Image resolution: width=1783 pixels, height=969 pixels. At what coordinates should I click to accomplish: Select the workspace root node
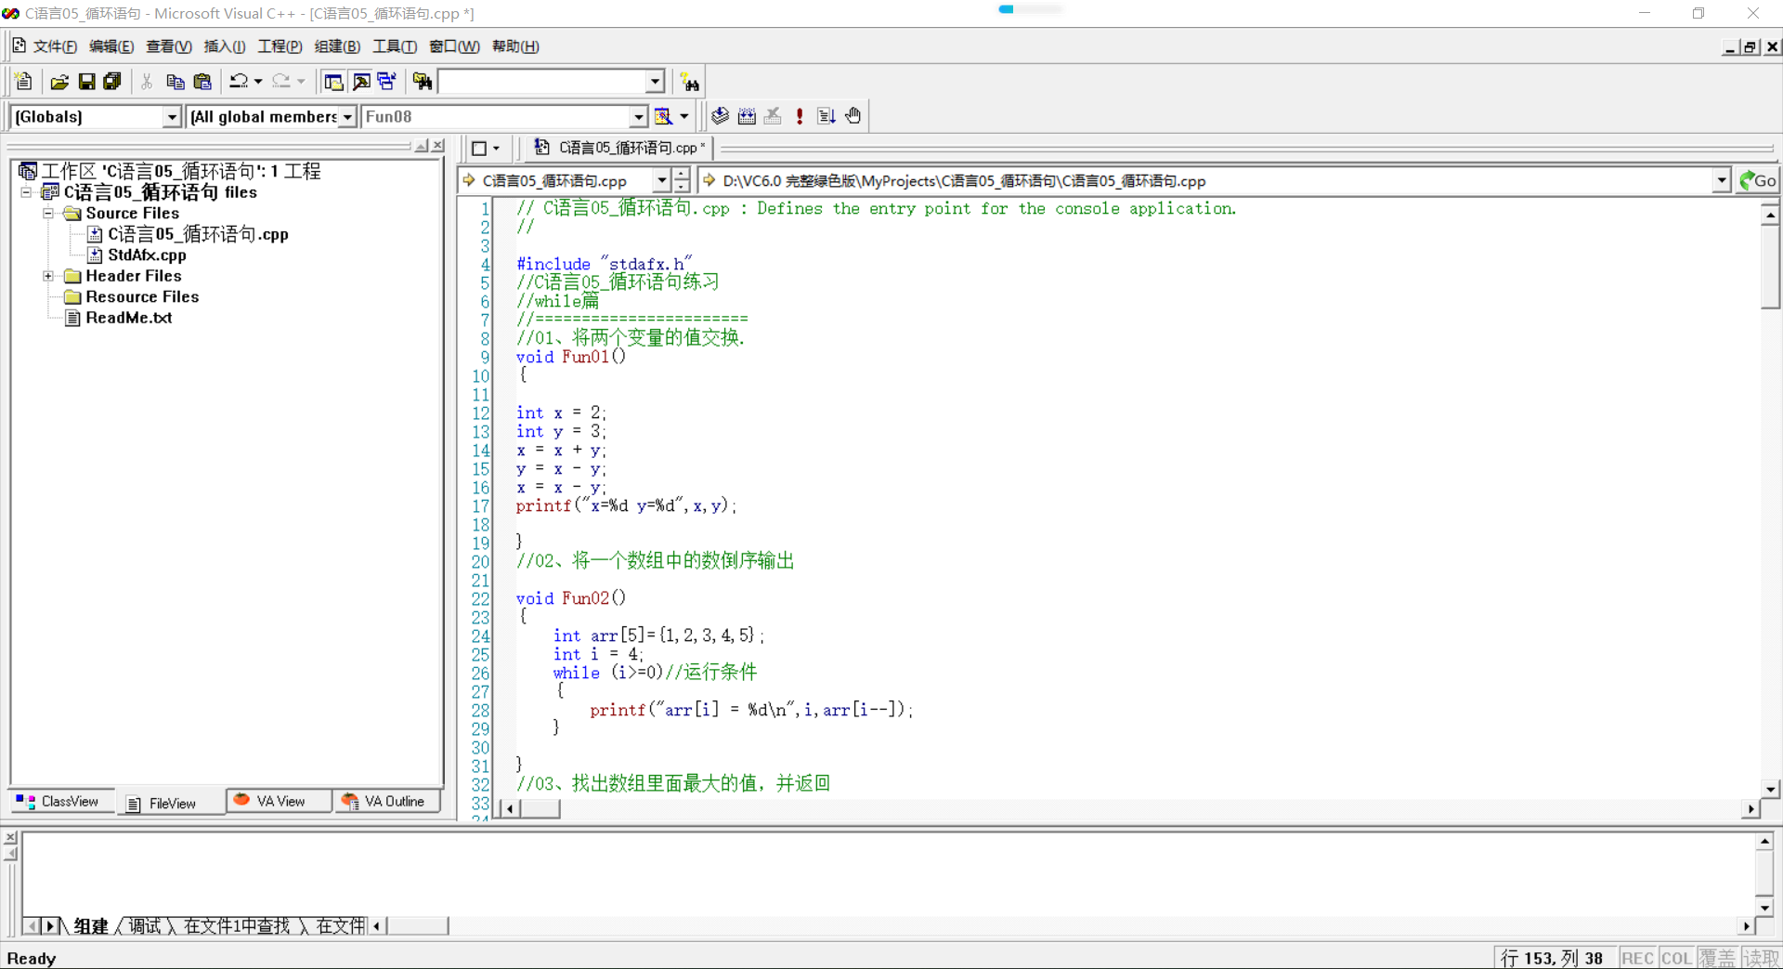(x=181, y=171)
